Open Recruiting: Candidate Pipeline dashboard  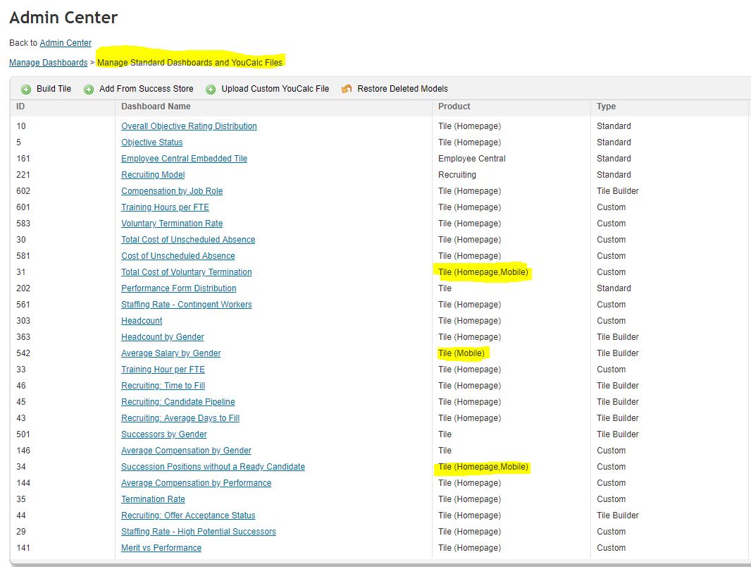point(178,402)
